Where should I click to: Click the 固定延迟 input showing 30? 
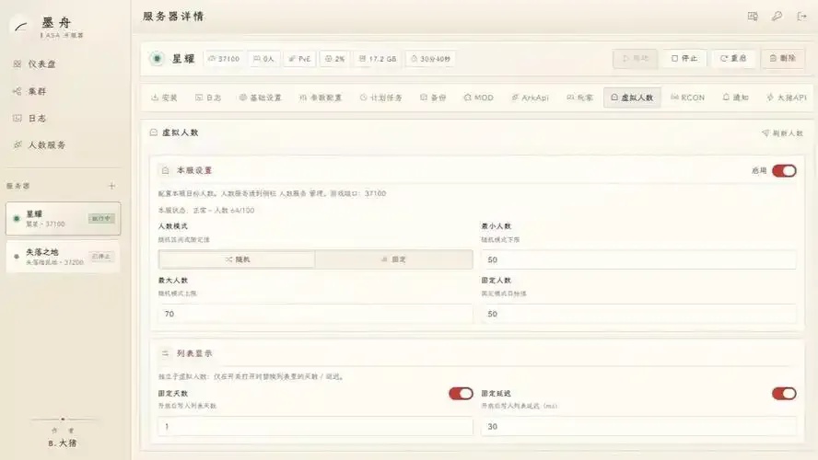coord(639,426)
